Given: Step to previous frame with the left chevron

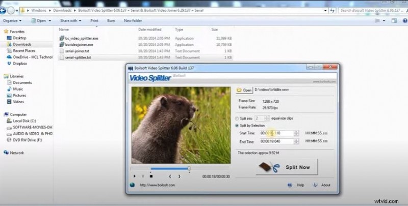Looking at the screenshot, I should (x=170, y=176).
